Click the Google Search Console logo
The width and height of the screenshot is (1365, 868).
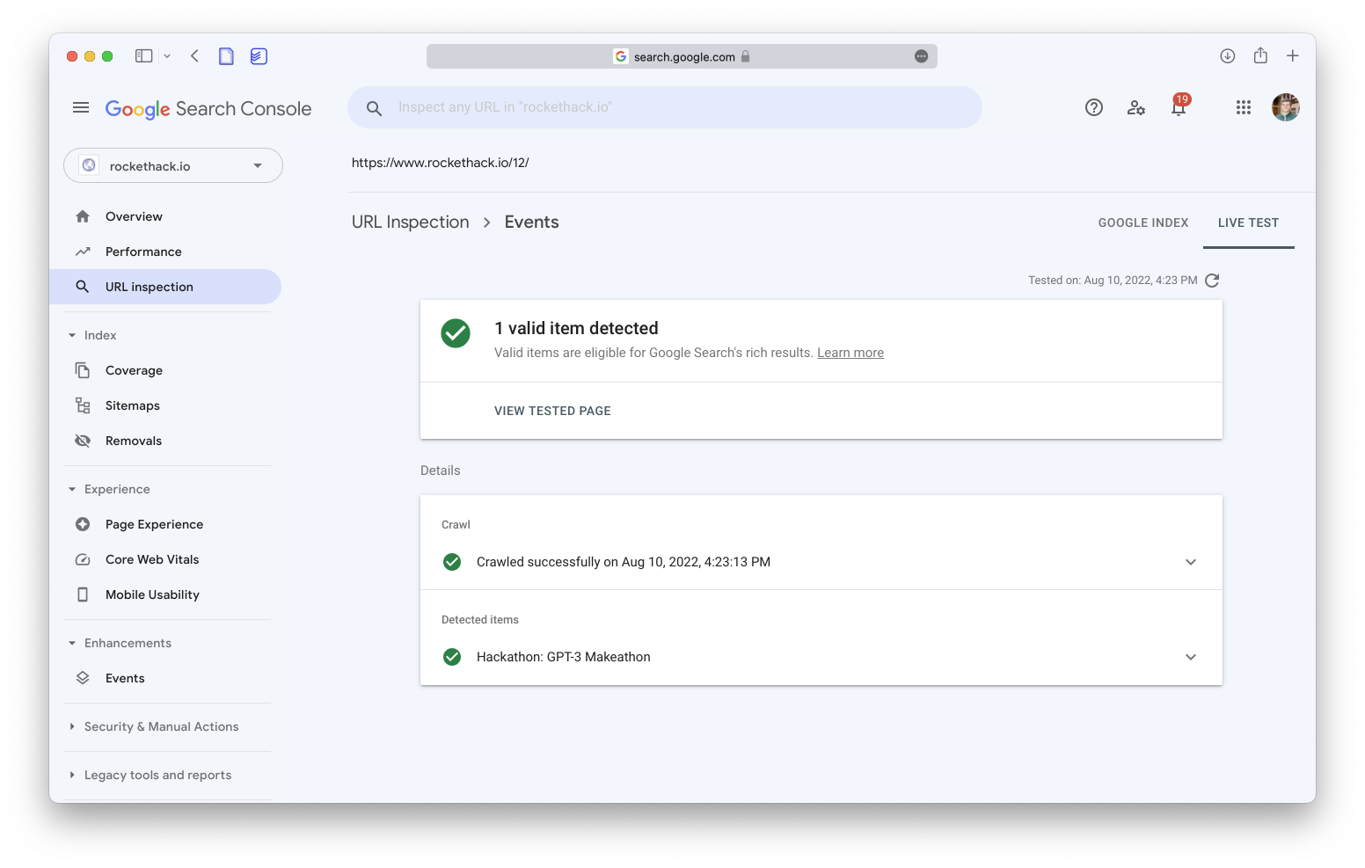[x=208, y=109]
